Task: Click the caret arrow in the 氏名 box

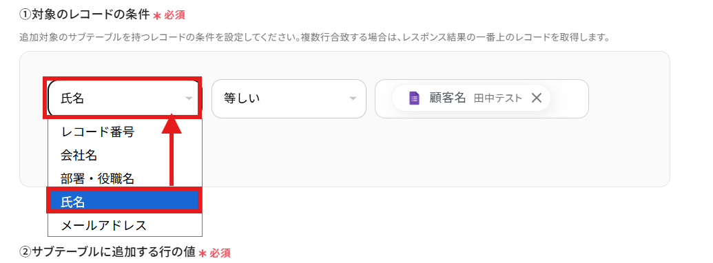Action: pos(189,98)
